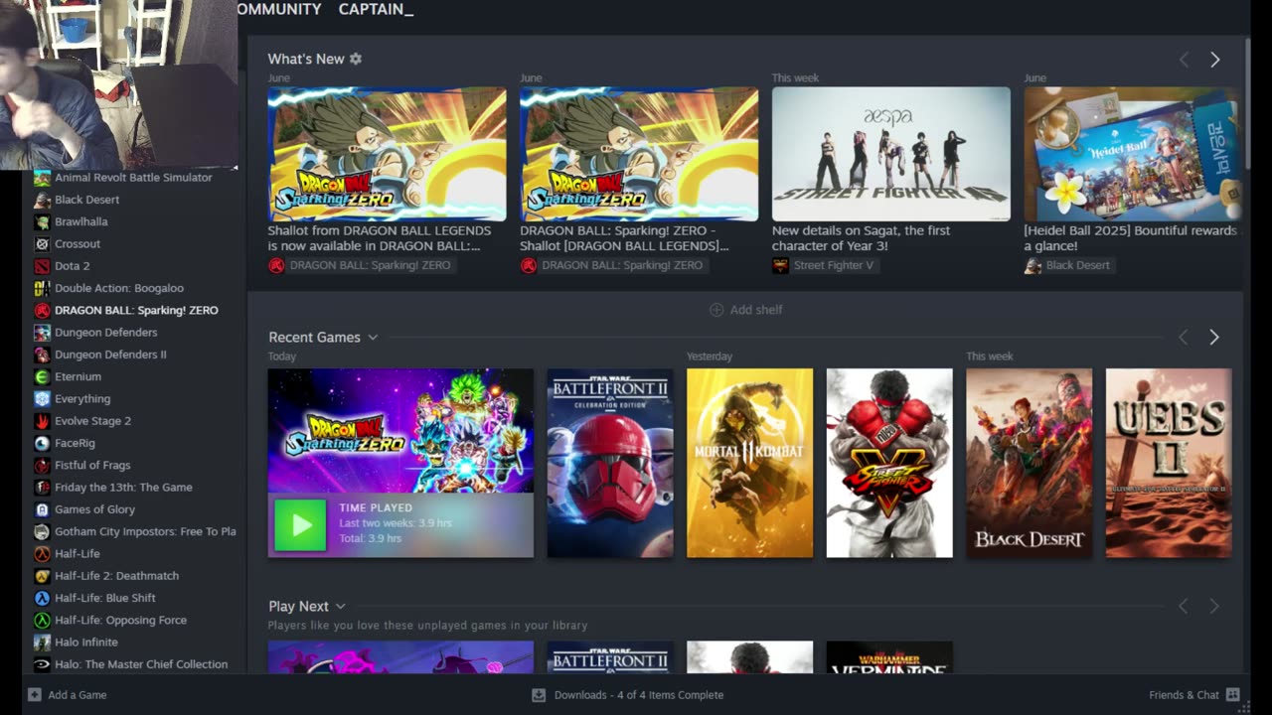Open Black Desert cover in Recent Games
Screen dimensions: 1272x715
pyautogui.click(x=1029, y=463)
